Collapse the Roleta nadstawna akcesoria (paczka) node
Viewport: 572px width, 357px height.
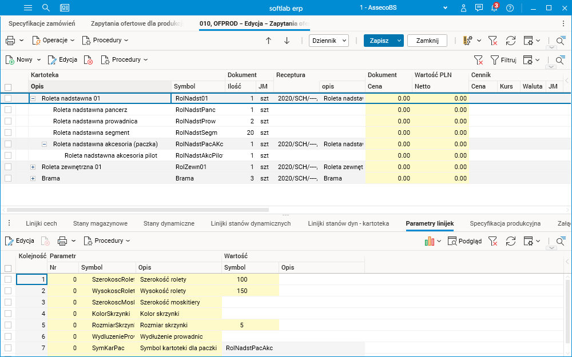pos(45,144)
